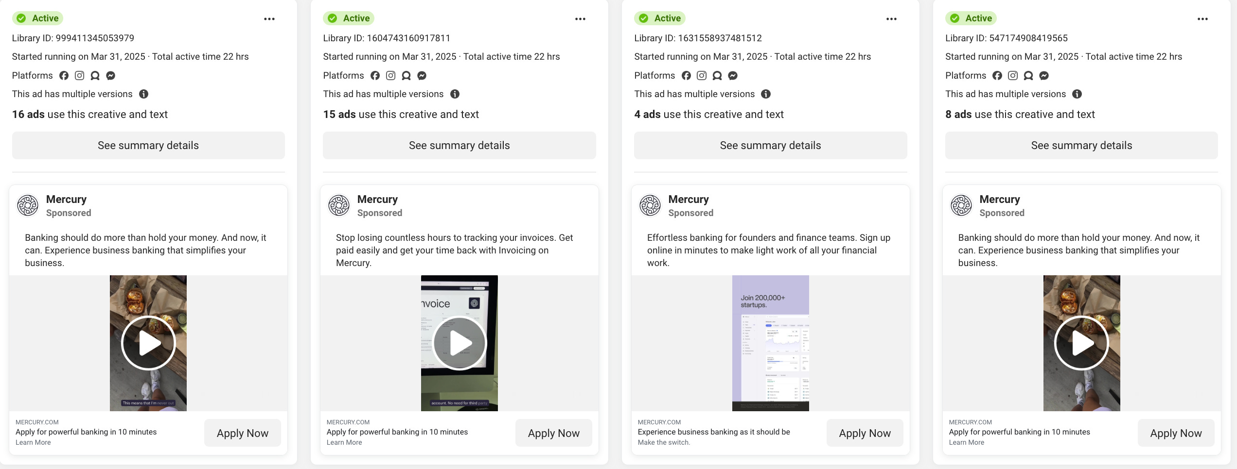Open the three-dot menu for ad 1631558937481512
The width and height of the screenshot is (1237, 469).
click(x=891, y=19)
